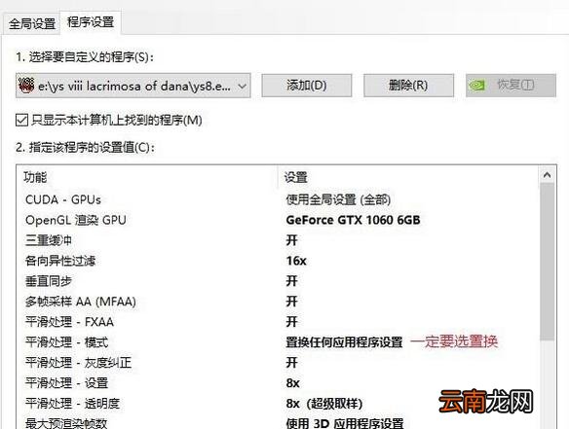This screenshot has width=569, height=429.
Task: Click the 8x value for 平滑处理 - 设置
Action: click(292, 383)
